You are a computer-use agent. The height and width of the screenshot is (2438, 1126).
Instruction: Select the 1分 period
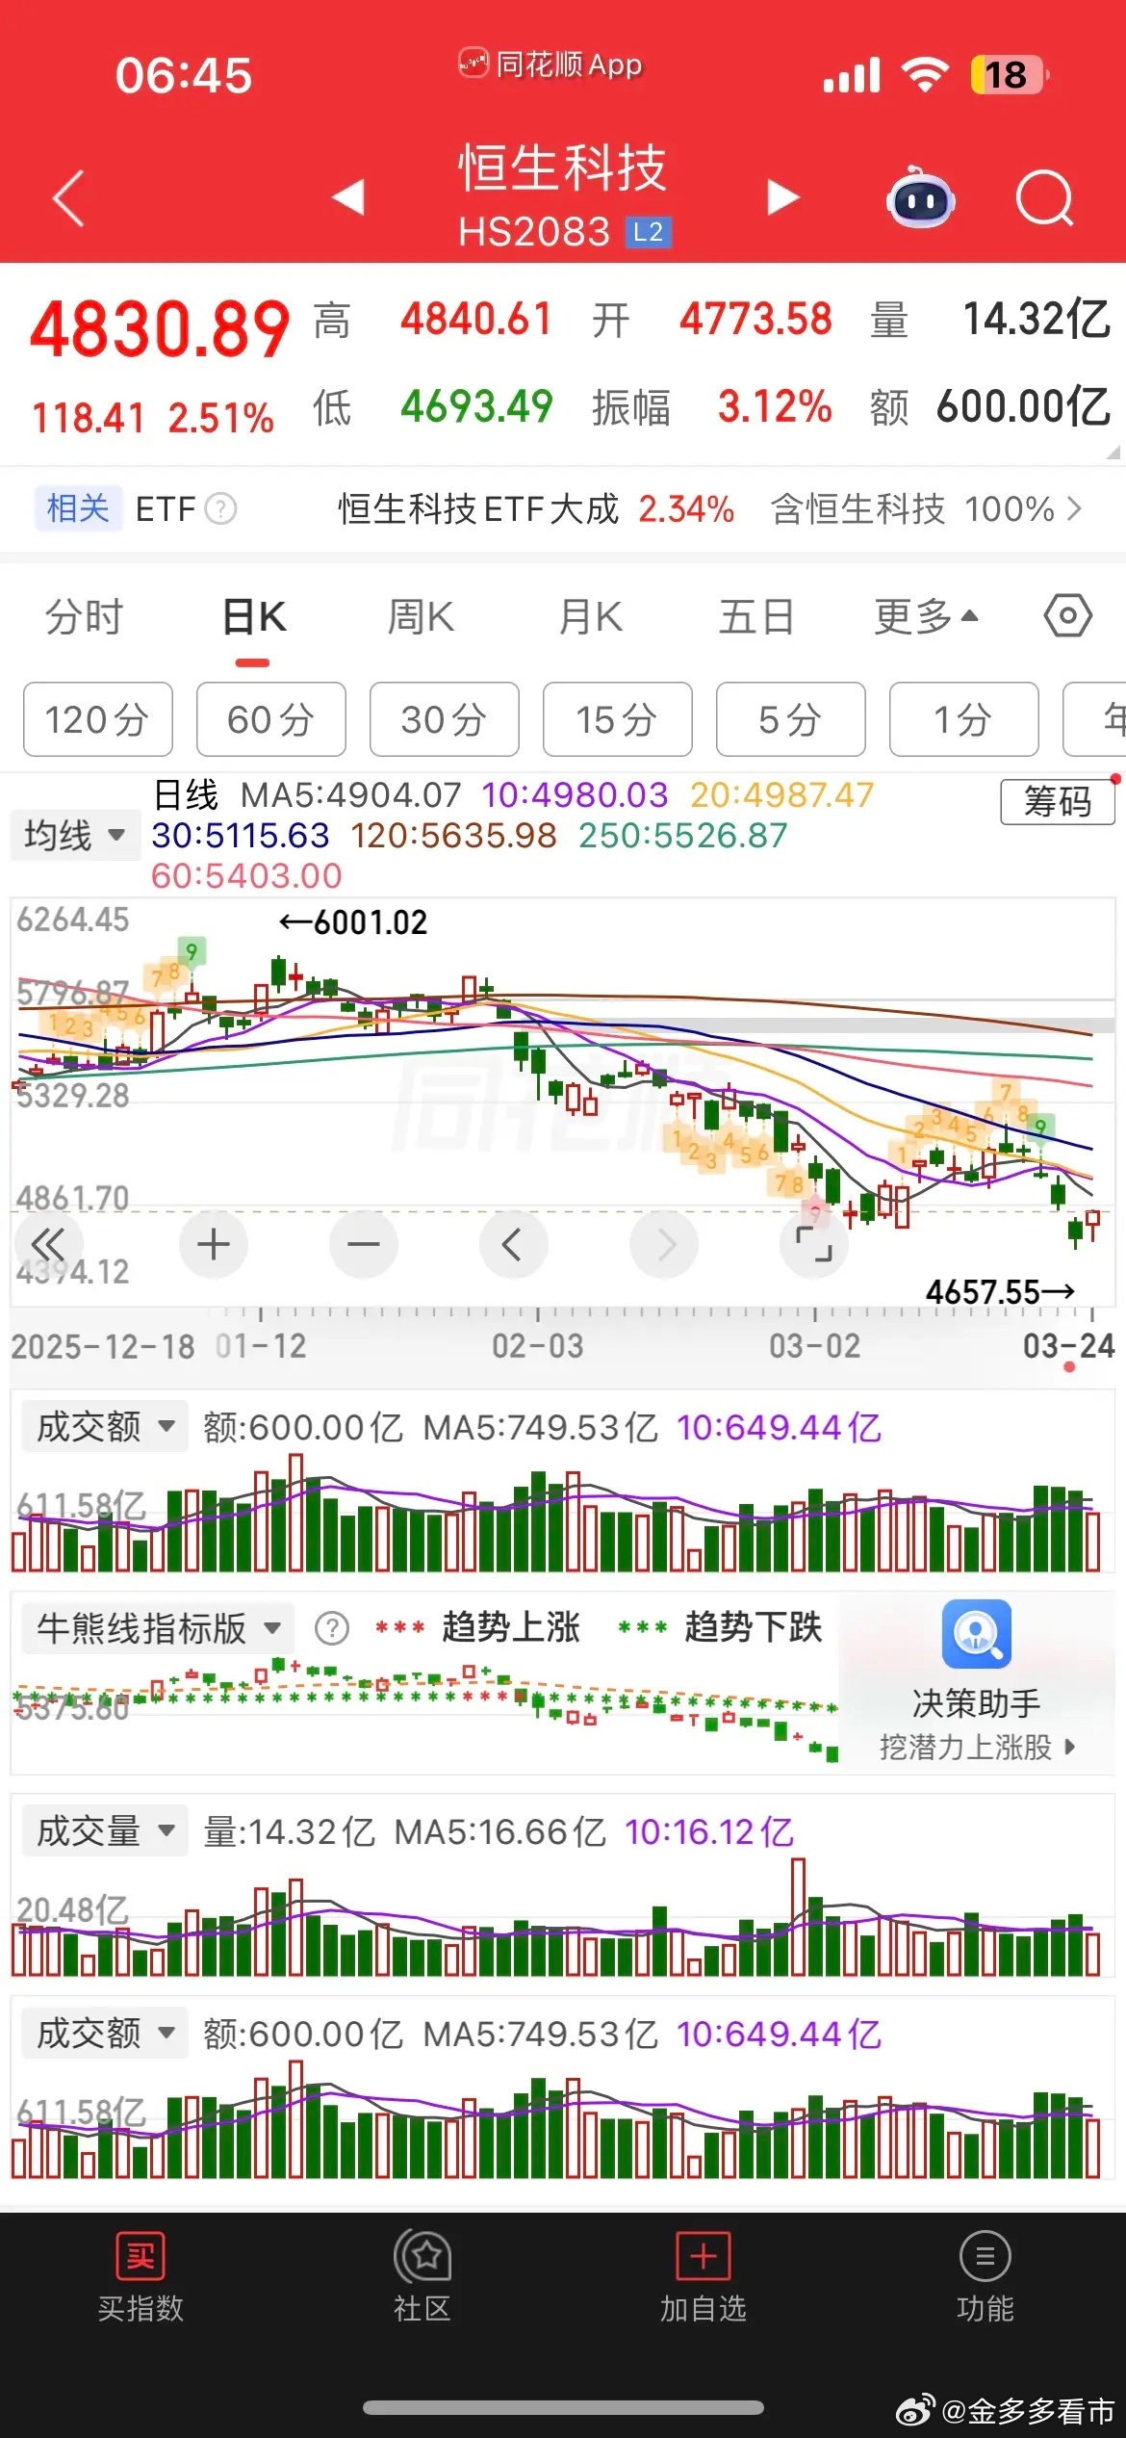[964, 719]
